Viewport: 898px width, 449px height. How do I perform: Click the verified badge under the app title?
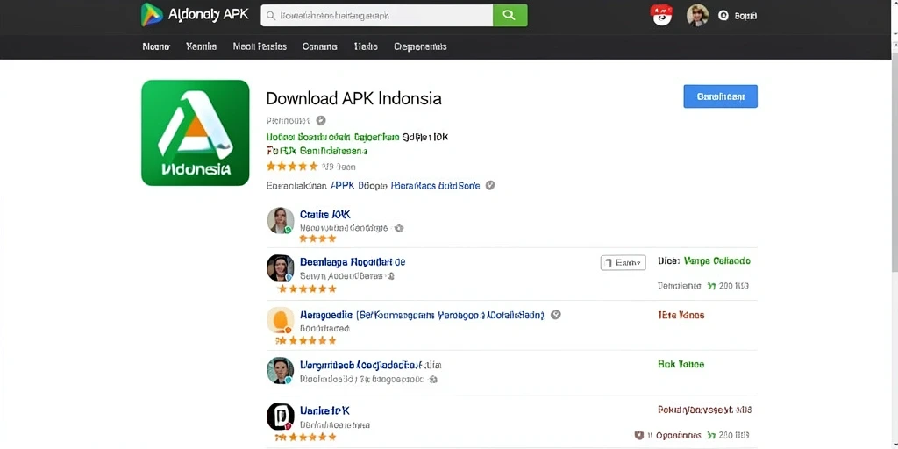(321, 120)
